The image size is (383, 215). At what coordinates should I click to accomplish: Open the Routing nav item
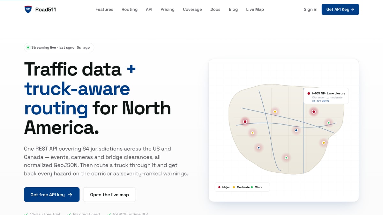tap(130, 10)
